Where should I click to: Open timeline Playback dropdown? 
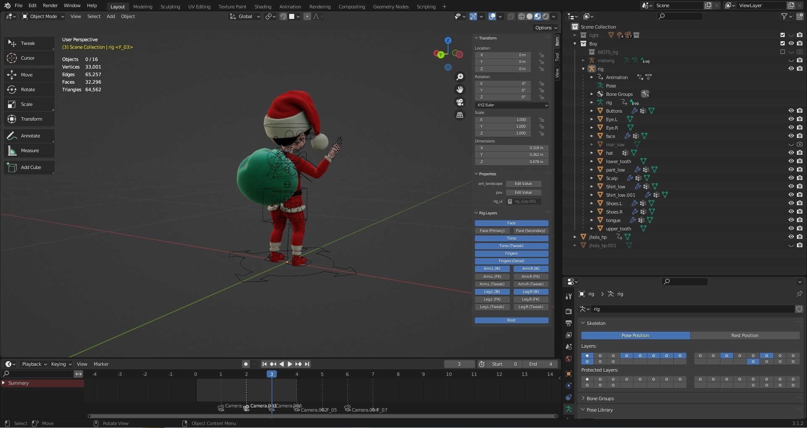[34, 364]
